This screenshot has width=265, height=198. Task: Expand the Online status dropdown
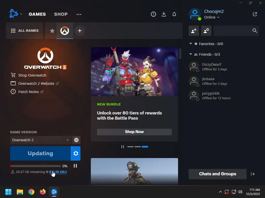pos(212,17)
